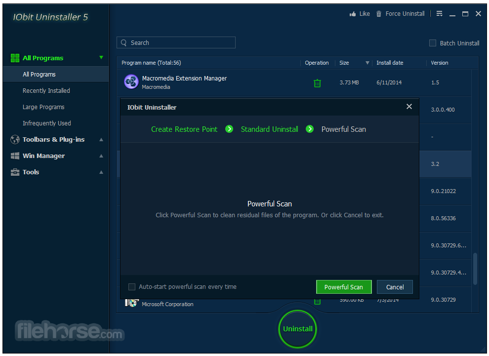Click the search magnifier icon
489x356 pixels.
click(124, 42)
